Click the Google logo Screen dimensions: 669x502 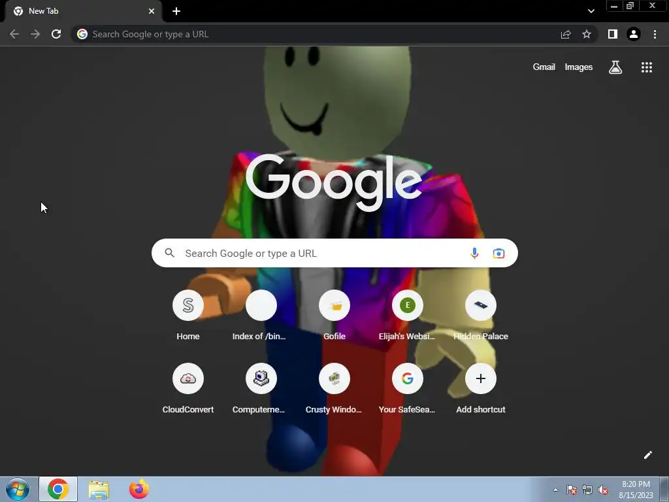coord(334,182)
